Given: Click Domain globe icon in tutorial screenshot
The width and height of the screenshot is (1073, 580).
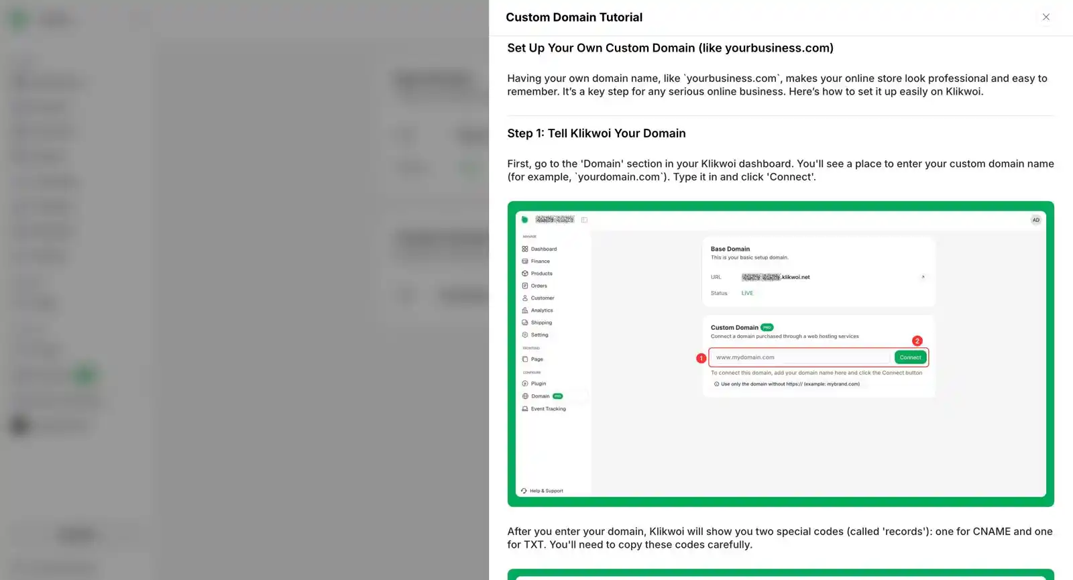Looking at the screenshot, I should coord(525,396).
